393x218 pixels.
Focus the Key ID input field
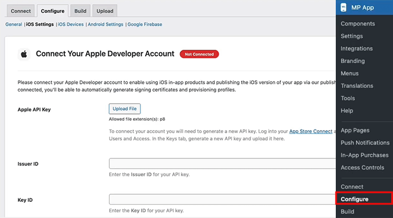click(x=223, y=199)
